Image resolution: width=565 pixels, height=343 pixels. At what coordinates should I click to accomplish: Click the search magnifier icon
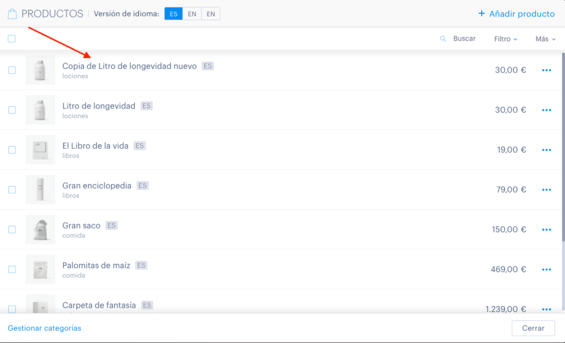(x=443, y=39)
